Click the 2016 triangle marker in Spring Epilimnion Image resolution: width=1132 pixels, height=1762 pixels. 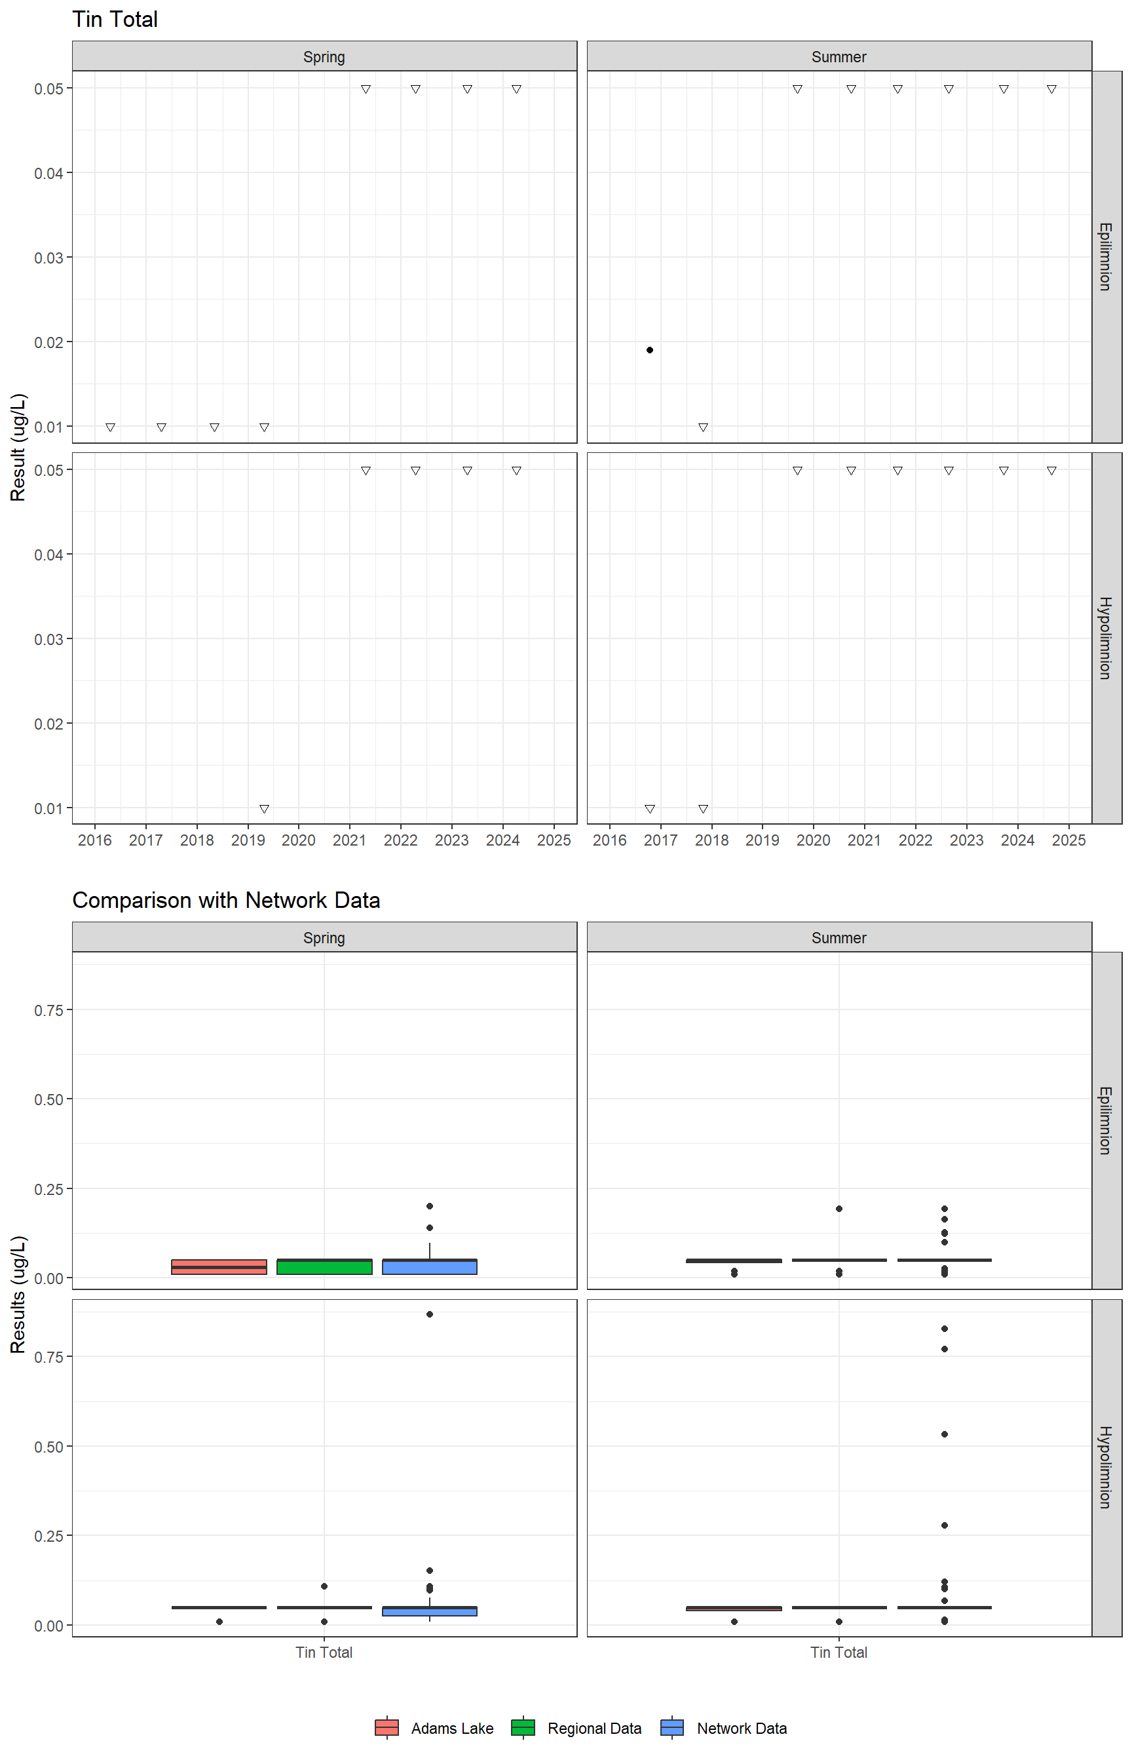pos(110,427)
